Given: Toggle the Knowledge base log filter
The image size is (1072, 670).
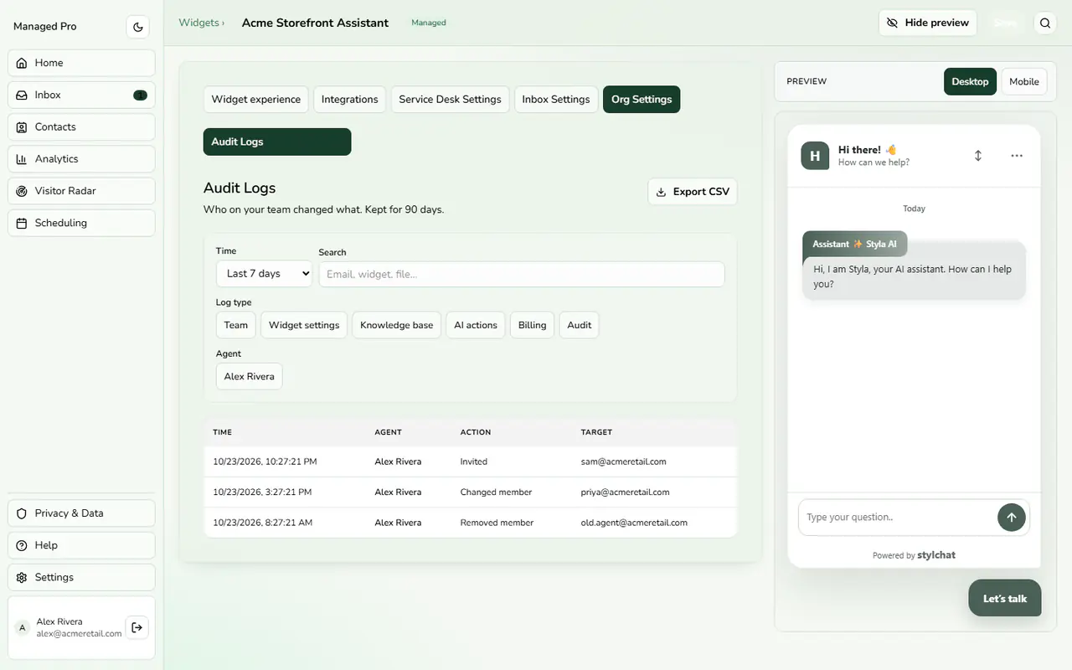Looking at the screenshot, I should pyautogui.click(x=397, y=325).
